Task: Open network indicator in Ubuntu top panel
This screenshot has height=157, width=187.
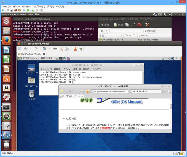Action: [165, 14]
